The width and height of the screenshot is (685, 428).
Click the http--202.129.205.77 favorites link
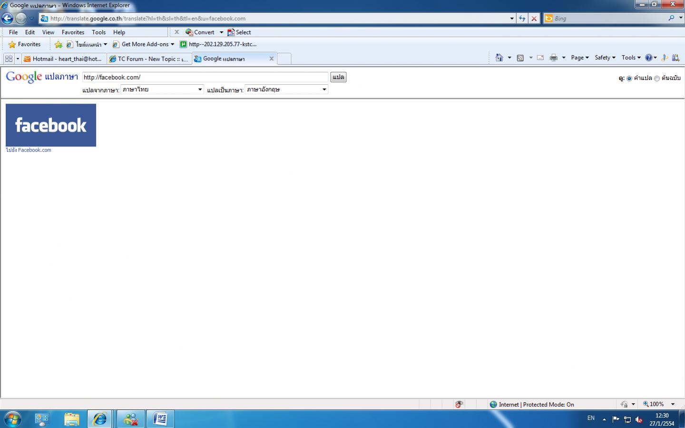pyautogui.click(x=218, y=44)
